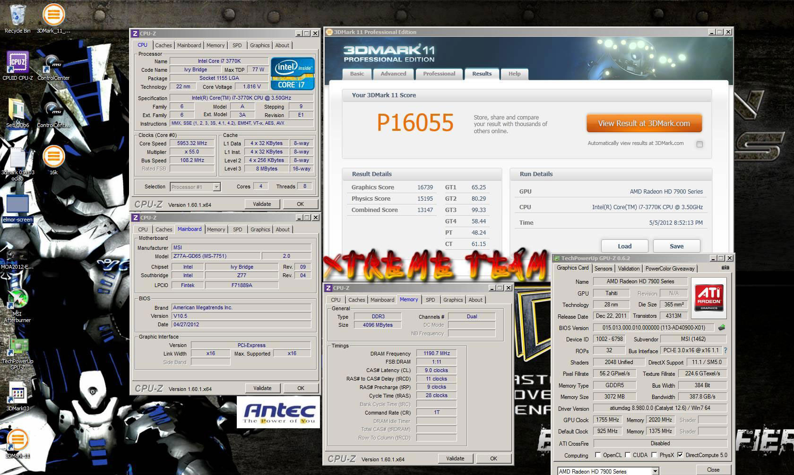Click the GPU Clock 1755 MHz field
Screen dimensions: 794x475
pos(607,420)
